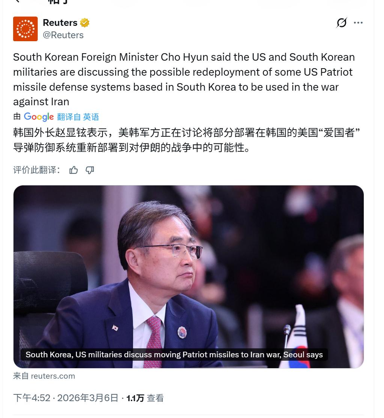
Task: Open the @Reuters handle link
Action: click(x=63, y=35)
